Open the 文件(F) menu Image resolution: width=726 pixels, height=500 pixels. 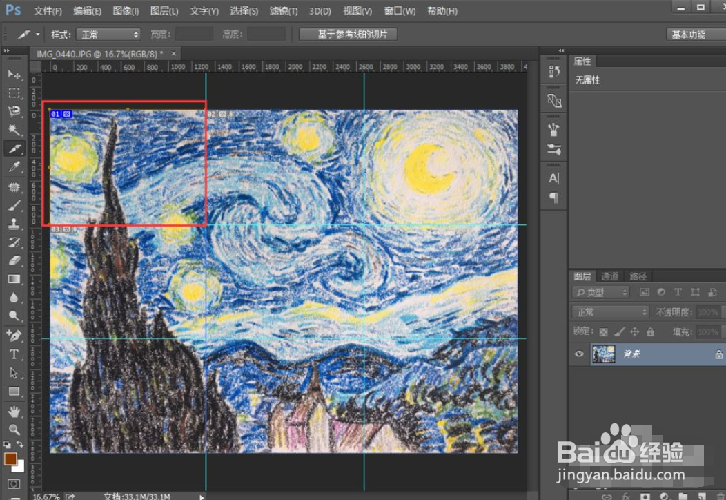(x=48, y=10)
